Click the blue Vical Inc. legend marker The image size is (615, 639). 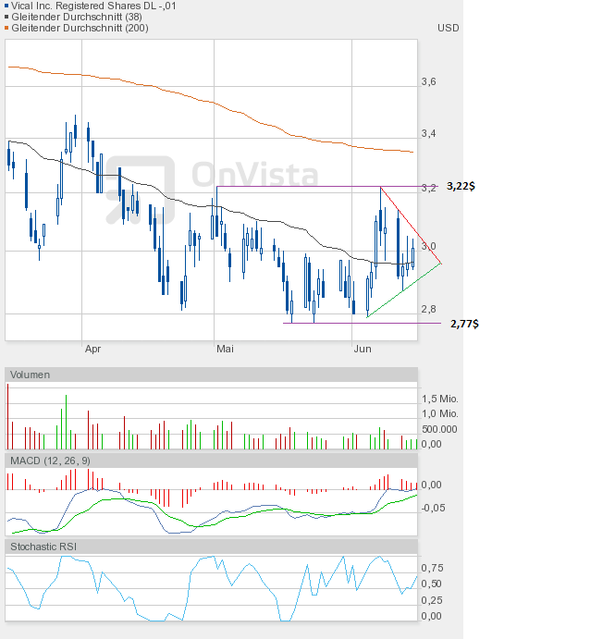[x=5, y=6]
